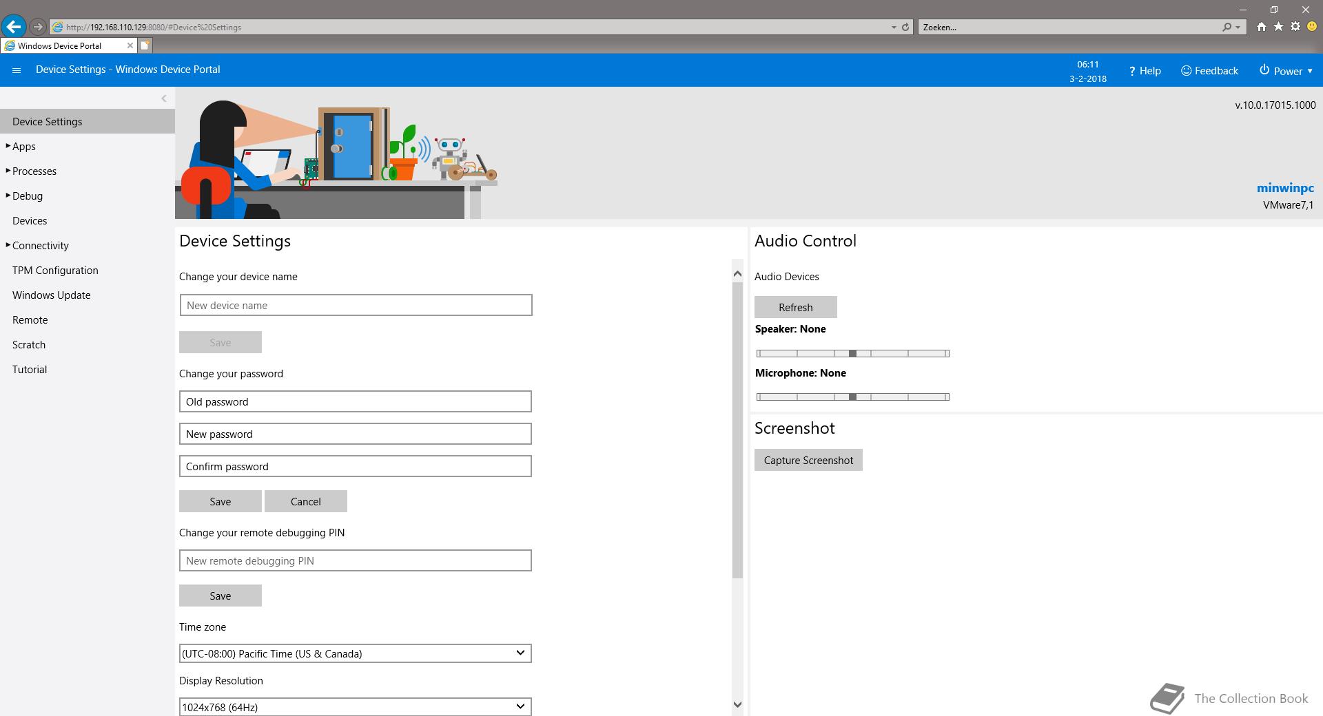Open the Tutorial page

click(x=30, y=369)
